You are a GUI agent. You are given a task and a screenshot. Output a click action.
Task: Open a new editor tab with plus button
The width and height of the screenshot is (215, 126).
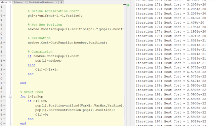click(61, 2)
